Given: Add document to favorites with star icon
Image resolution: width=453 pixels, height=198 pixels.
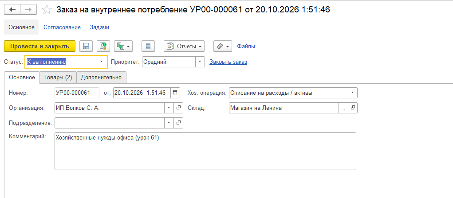Looking at the screenshot, I should click(47, 10).
